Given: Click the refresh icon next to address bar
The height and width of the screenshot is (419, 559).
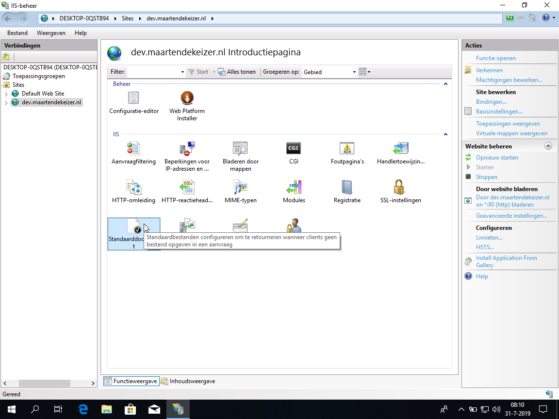Looking at the screenshot, I should [x=510, y=18].
